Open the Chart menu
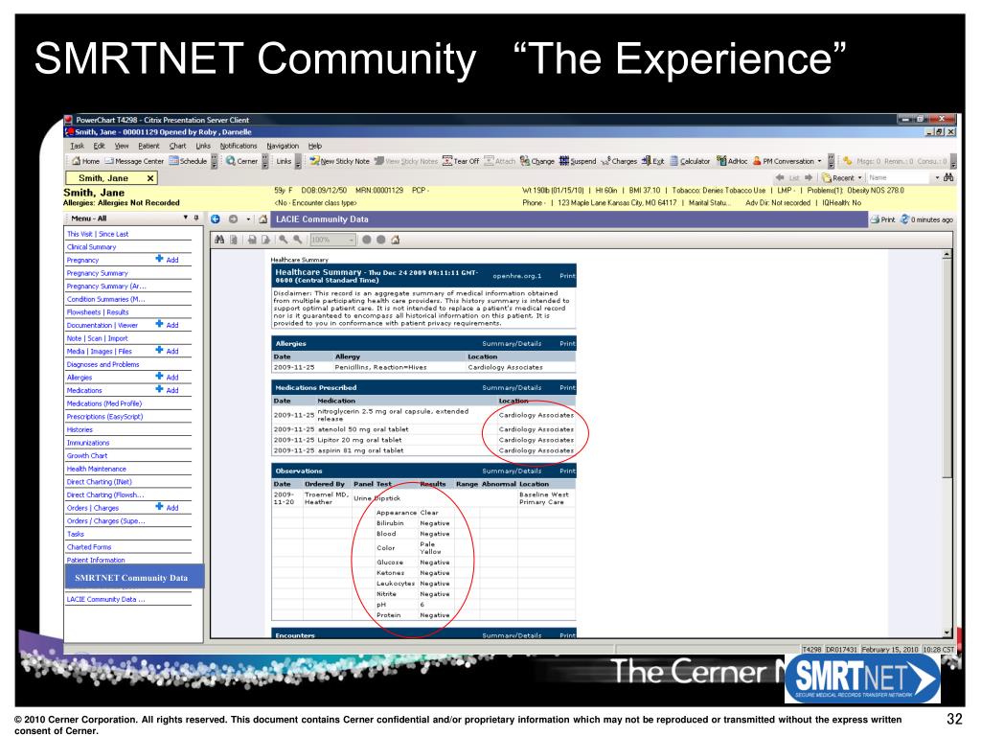 pos(177,146)
